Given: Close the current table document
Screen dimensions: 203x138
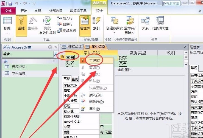Looking at the screenshot, I should [x=185, y=47].
